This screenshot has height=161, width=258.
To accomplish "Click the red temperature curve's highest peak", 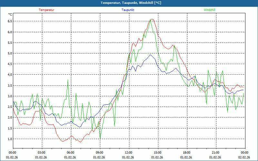I will pyautogui.click(x=152, y=19).
